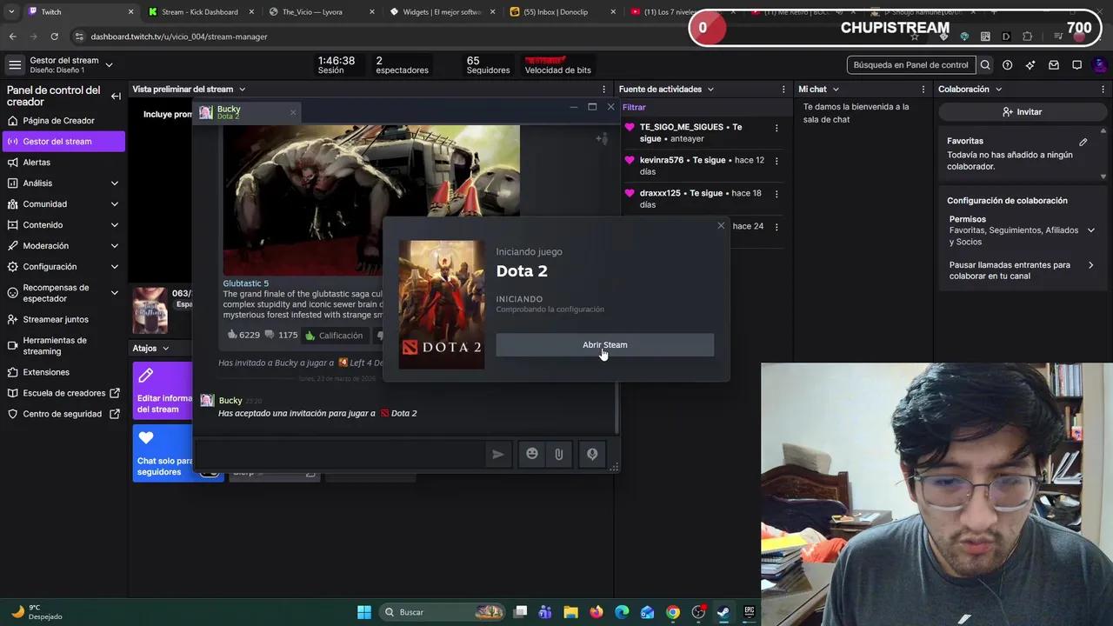This screenshot has width=1113, height=626.
Task: Select Gestor del stream in sidebar
Action: click(x=63, y=142)
